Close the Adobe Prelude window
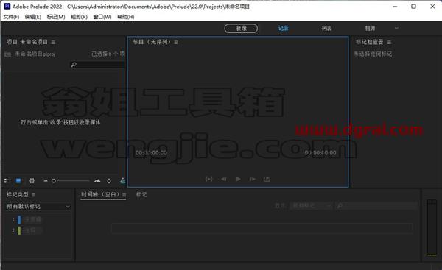This screenshot has height=270, width=442. point(432,7)
